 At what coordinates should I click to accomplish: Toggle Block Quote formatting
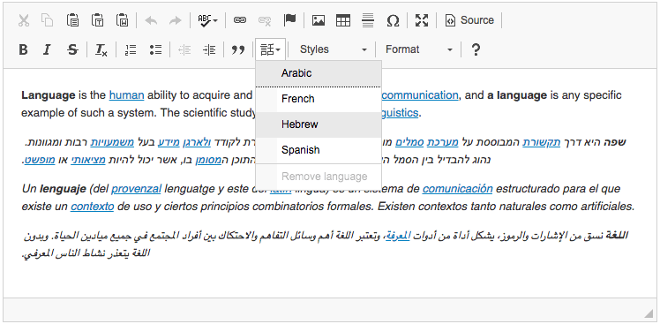pos(238,49)
